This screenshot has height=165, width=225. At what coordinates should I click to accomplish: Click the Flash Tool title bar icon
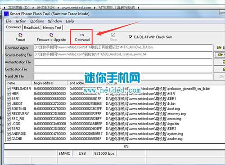coord(6,14)
